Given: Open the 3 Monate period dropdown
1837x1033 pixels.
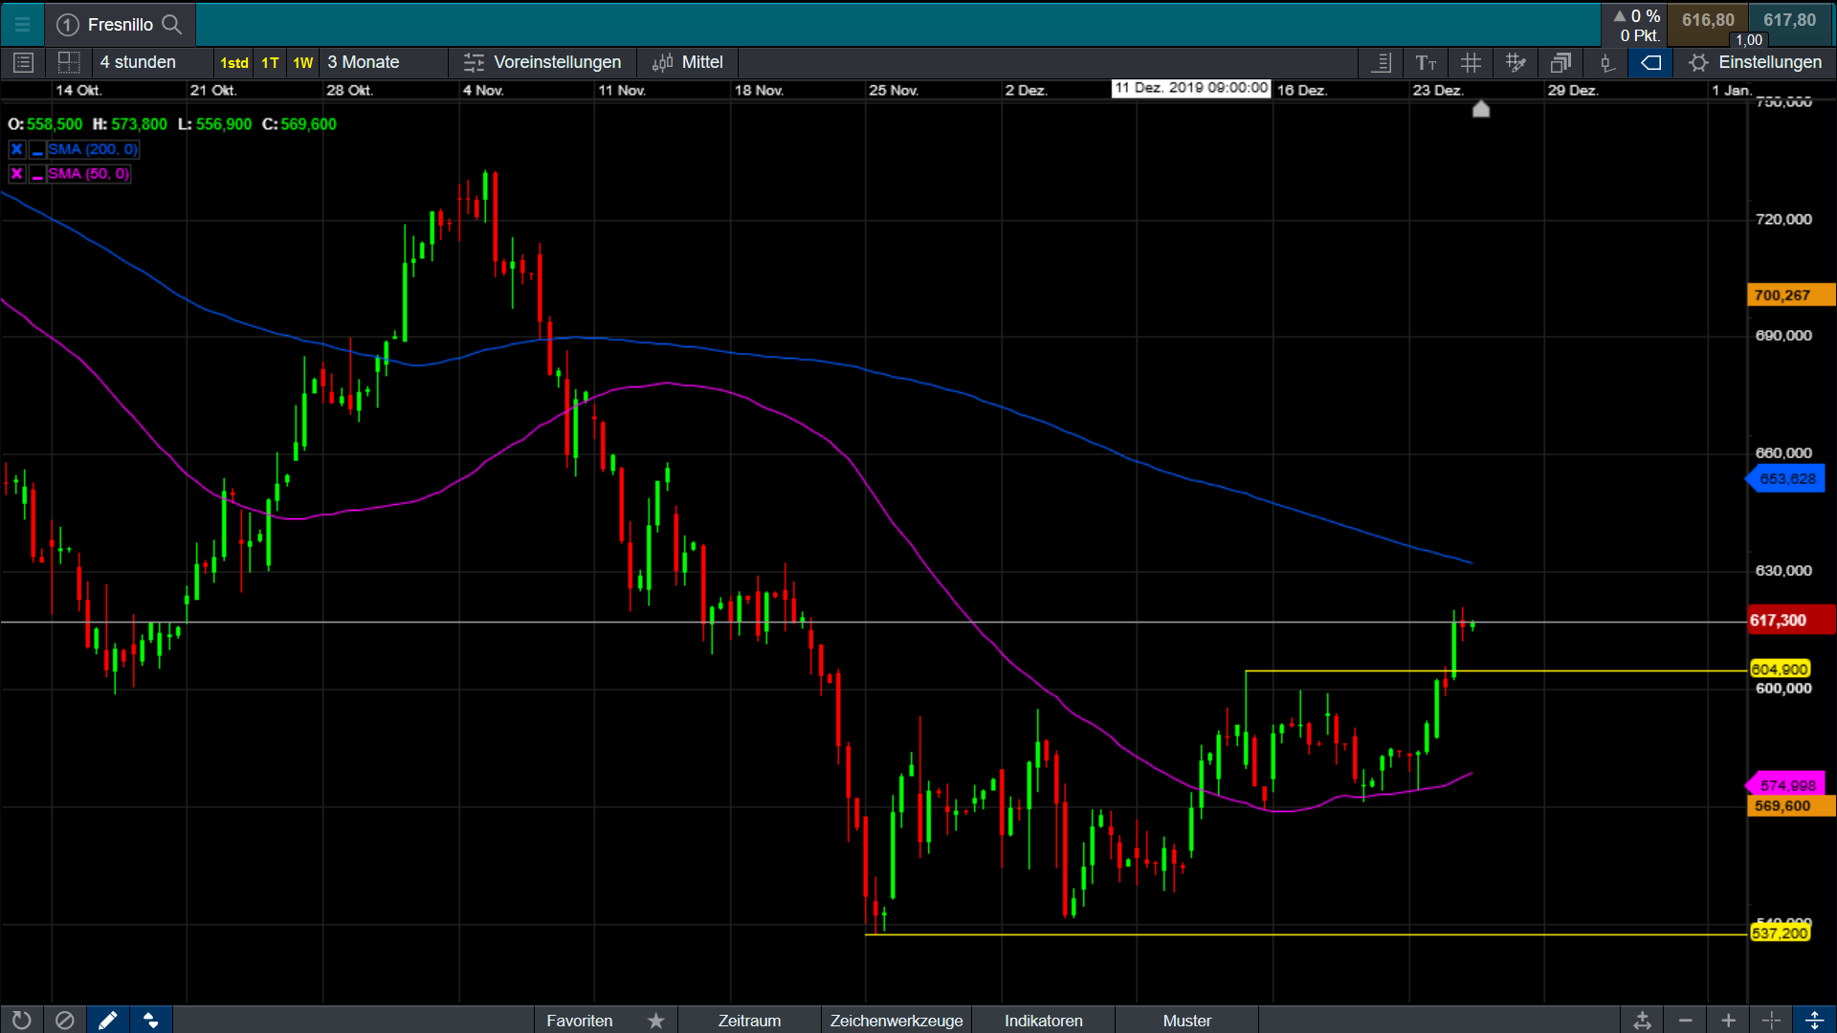Looking at the screenshot, I should (x=364, y=62).
